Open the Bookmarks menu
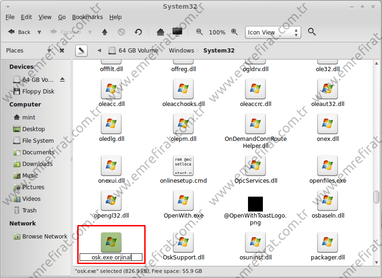This screenshot has height=278, width=382. point(87,17)
